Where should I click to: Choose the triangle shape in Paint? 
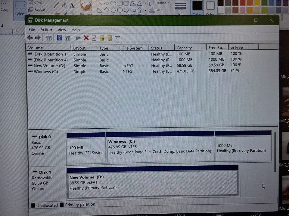point(139,3)
